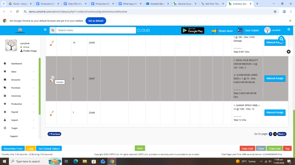Click the Search menu input field

(x=96, y=30)
